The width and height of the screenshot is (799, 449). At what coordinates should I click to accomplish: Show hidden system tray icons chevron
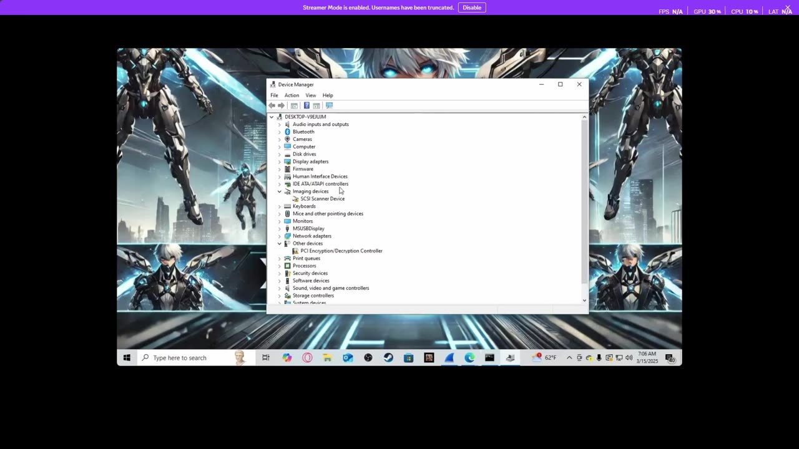(569, 357)
